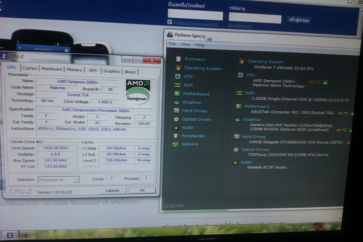
Task: Switch to the SPD tab in CPU-Z
Action: coord(92,70)
